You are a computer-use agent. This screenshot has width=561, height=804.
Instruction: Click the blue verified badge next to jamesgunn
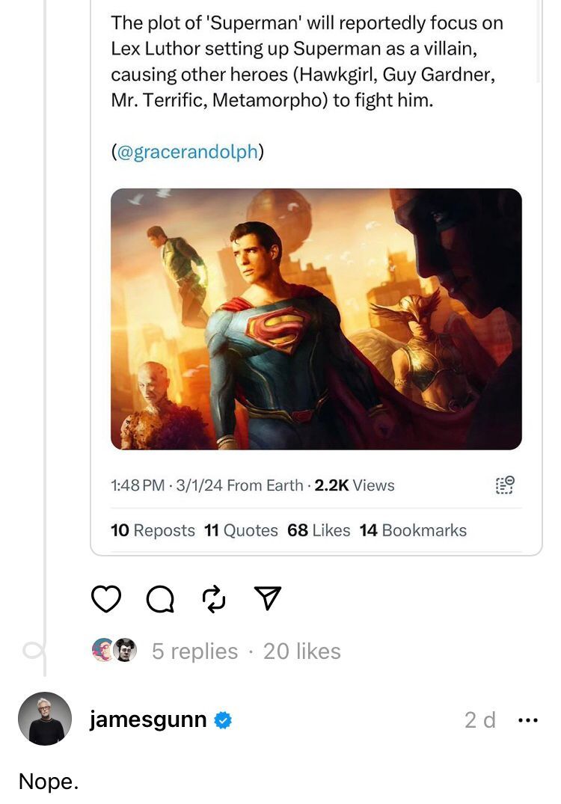click(223, 720)
